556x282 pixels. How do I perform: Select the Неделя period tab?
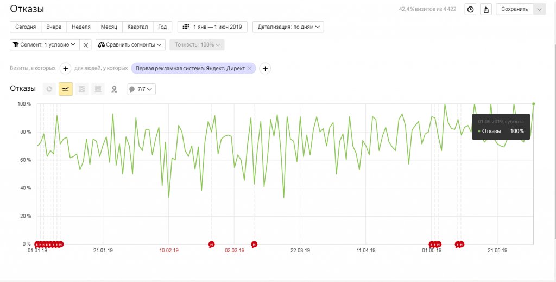point(81,27)
